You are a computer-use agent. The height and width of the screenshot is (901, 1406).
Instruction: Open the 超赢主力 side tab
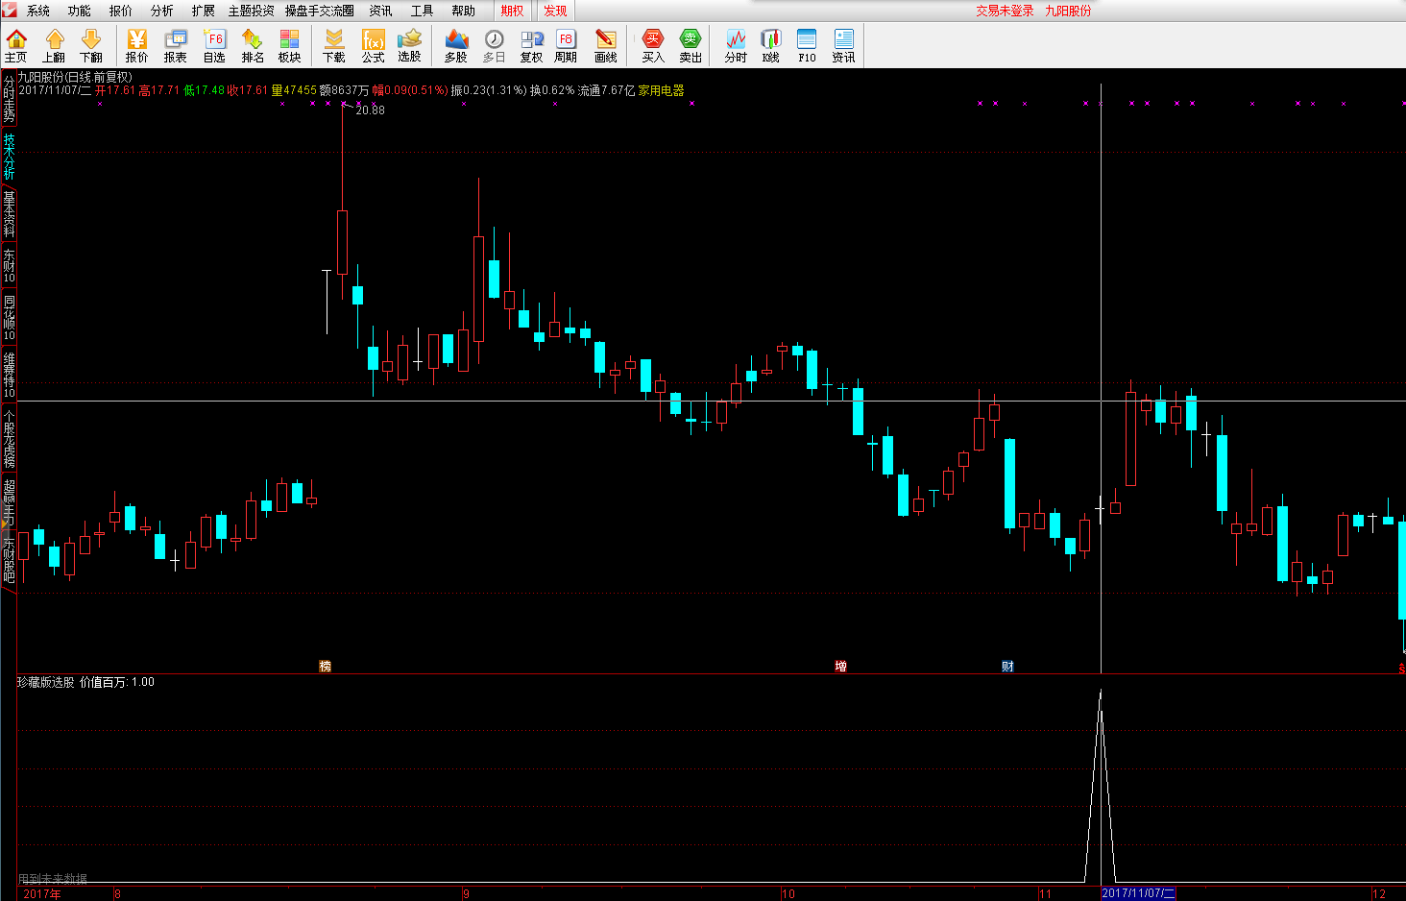9,501
